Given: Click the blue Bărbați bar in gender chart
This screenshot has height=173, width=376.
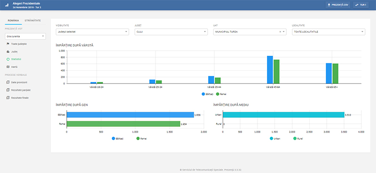Looking at the screenshot, I should point(130,115).
